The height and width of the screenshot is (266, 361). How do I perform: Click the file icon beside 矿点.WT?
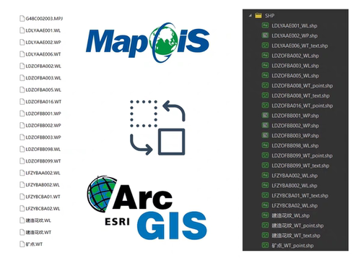click(22, 244)
